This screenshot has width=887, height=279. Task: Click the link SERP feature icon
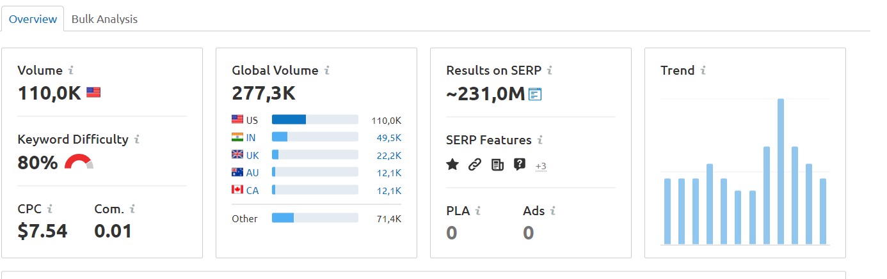tap(474, 165)
